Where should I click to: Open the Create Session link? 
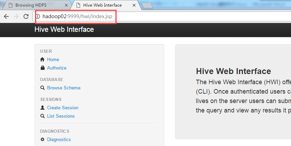click(x=62, y=108)
